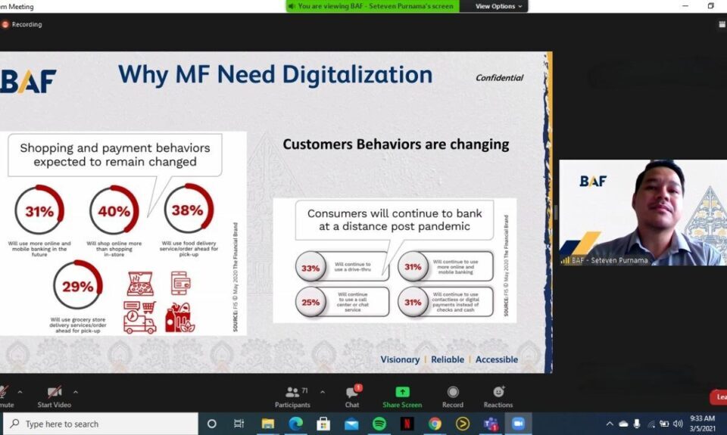Turn on camera with Start Video

[x=55, y=396]
